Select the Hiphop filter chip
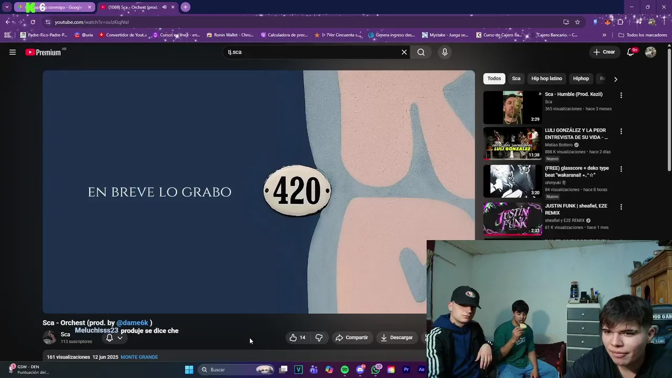The height and width of the screenshot is (378, 672). [581, 79]
